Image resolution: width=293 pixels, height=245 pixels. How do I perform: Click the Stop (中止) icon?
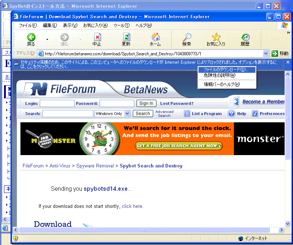(97, 37)
